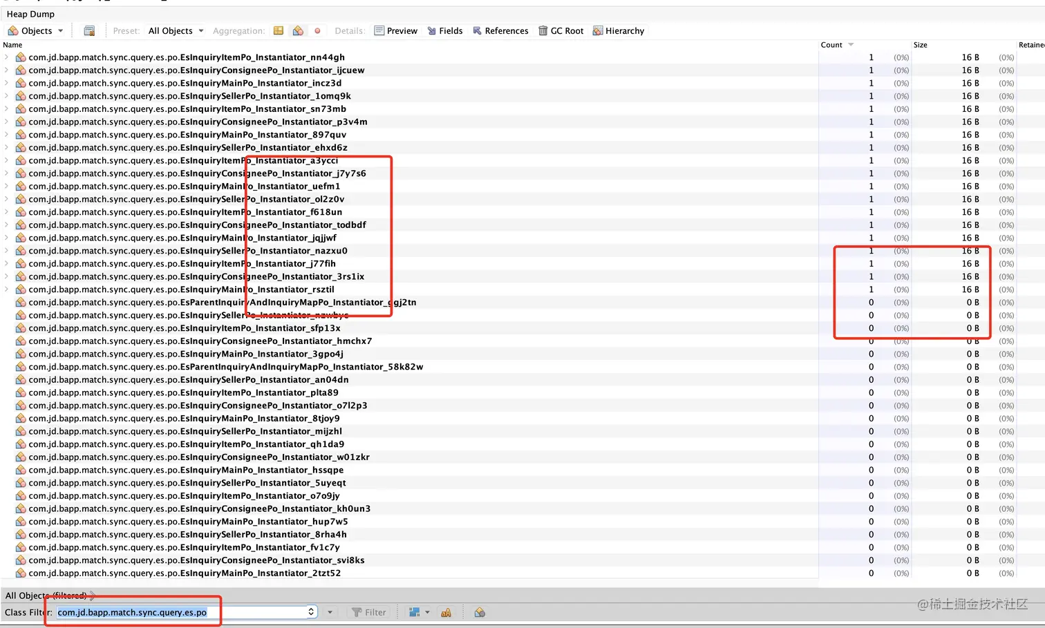Image resolution: width=1045 pixels, height=628 pixels.
Task: Click the All Objects (filtered) breadcrumb
Action: pos(46,596)
